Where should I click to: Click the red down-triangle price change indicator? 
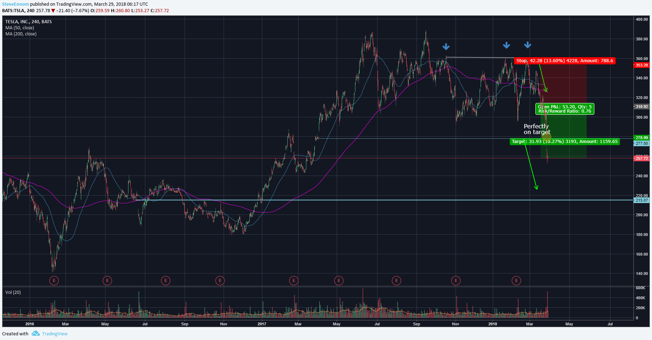tap(53, 11)
